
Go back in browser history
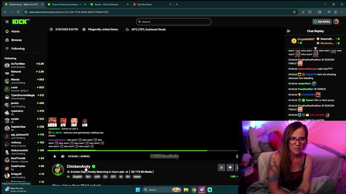tap(5, 12)
